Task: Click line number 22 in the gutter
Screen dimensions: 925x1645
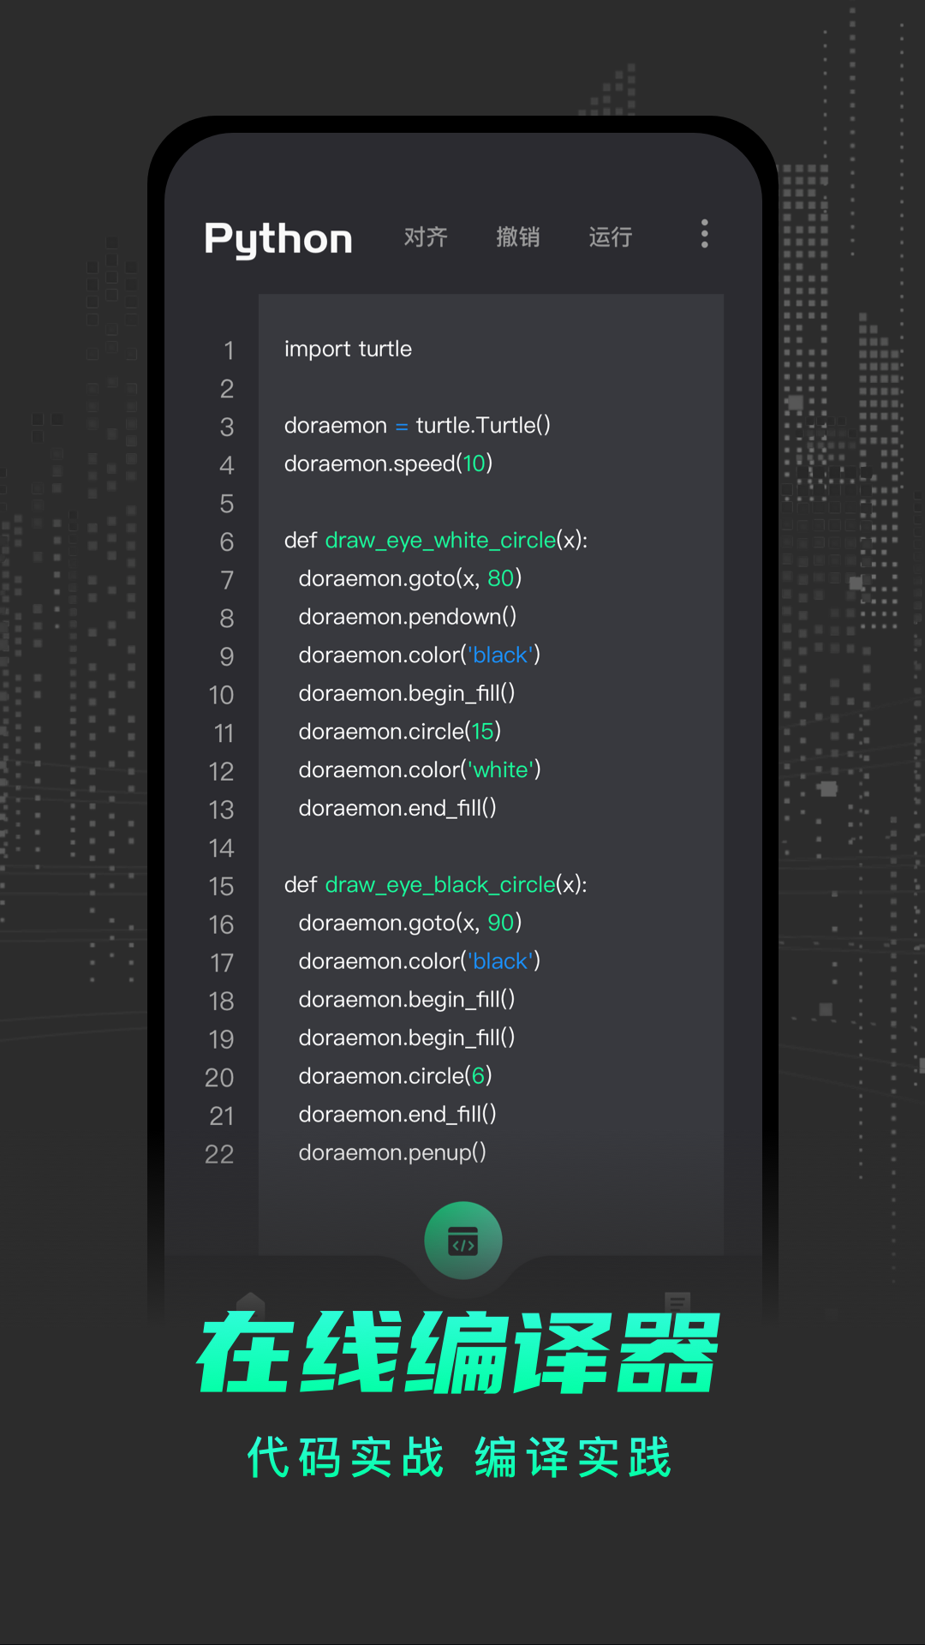Action: (x=219, y=1154)
